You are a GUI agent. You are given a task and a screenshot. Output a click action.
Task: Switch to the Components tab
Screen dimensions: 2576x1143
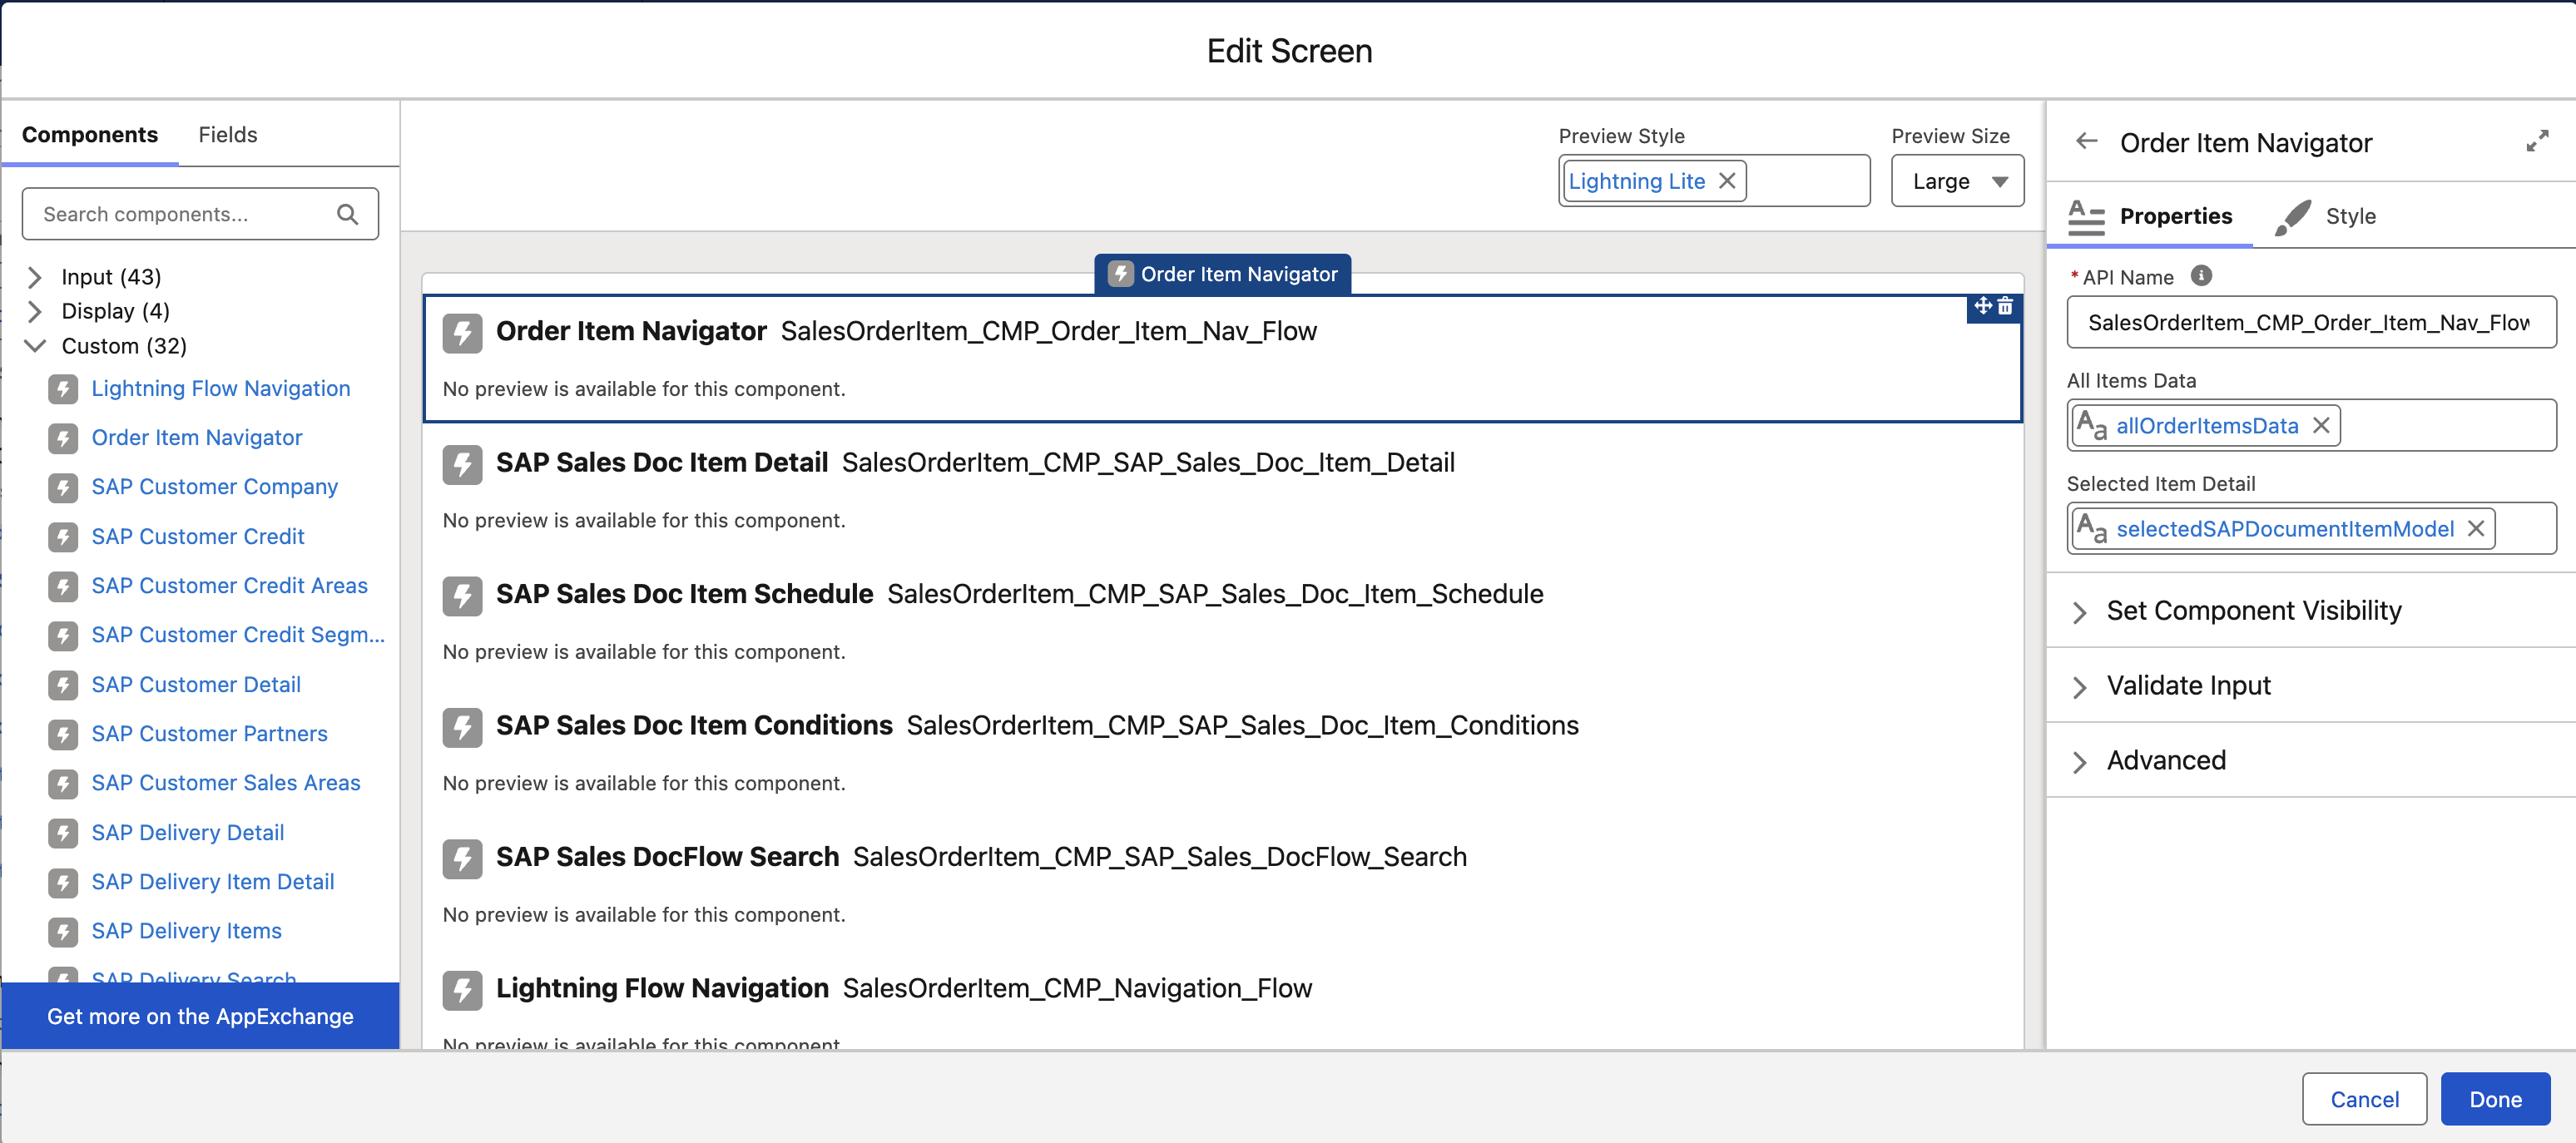pos(90,134)
